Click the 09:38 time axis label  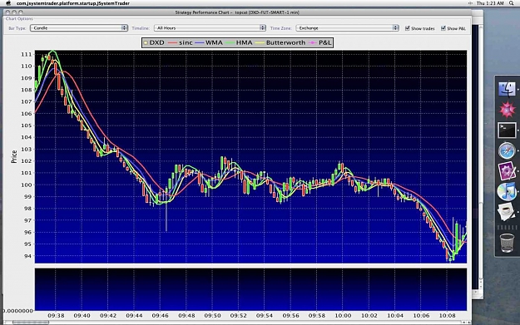point(56,315)
